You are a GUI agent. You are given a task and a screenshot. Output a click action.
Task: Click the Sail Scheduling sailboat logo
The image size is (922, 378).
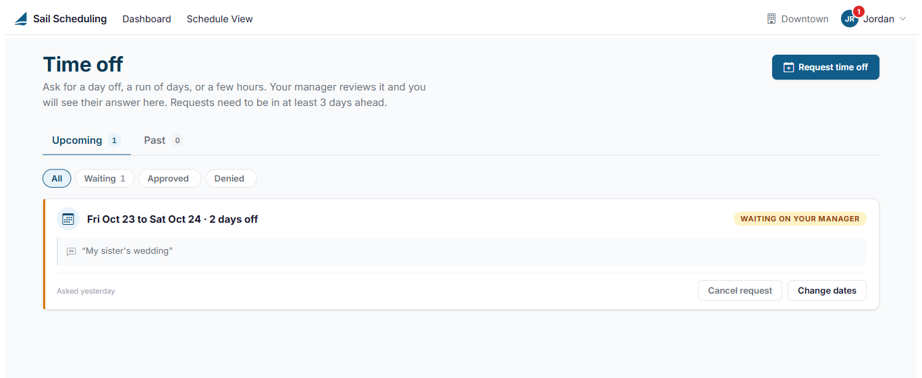[21, 19]
